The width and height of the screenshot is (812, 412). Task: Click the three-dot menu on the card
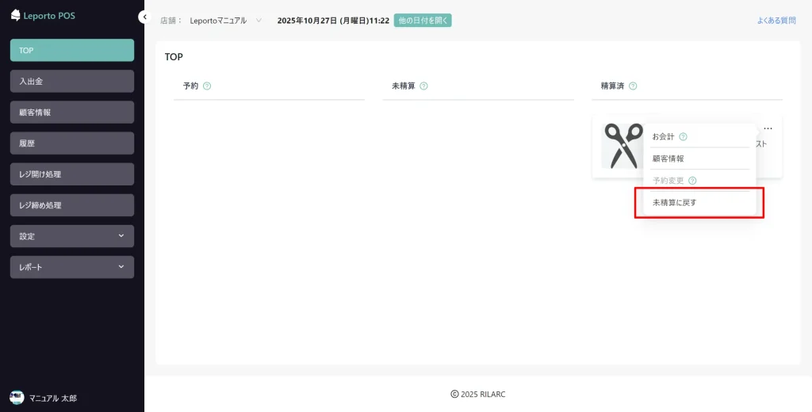768,128
